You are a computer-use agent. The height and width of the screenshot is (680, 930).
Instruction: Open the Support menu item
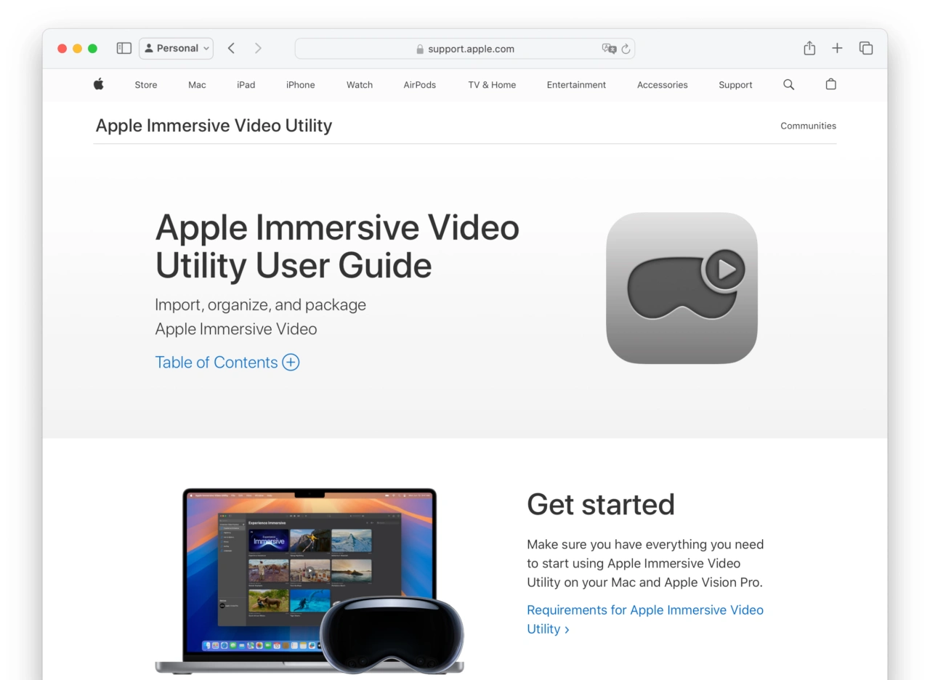point(735,85)
